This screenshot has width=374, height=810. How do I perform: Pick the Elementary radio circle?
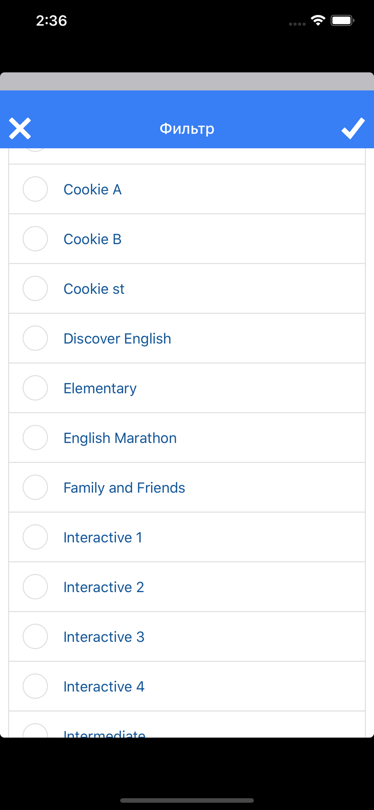pos(35,388)
